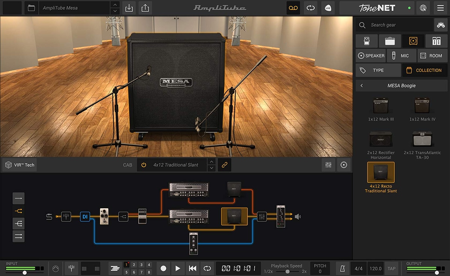Open the AmpliTube Mesa preset name dropdown
Viewport: 450px width, 276px height.
click(75, 8)
